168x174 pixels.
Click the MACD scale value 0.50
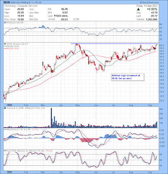pos(162,130)
